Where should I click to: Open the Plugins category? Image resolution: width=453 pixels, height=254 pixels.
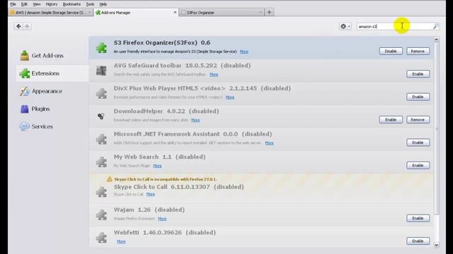point(35,109)
